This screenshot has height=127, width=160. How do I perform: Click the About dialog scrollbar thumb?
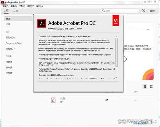click(x=117, y=52)
